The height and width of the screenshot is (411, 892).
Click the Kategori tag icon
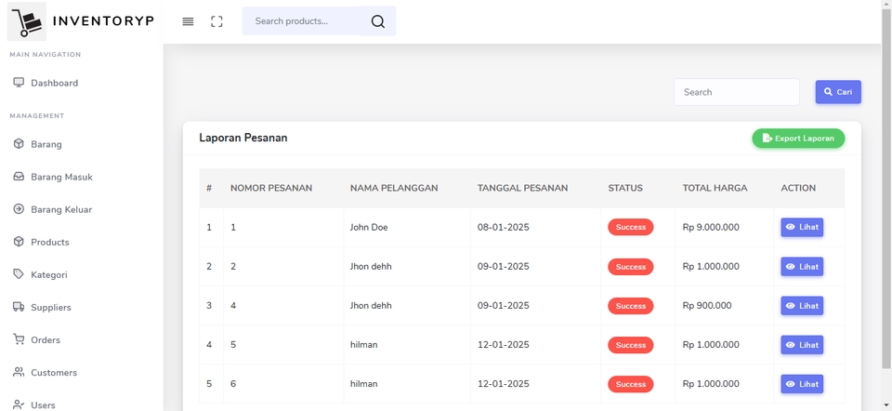(x=19, y=274)
